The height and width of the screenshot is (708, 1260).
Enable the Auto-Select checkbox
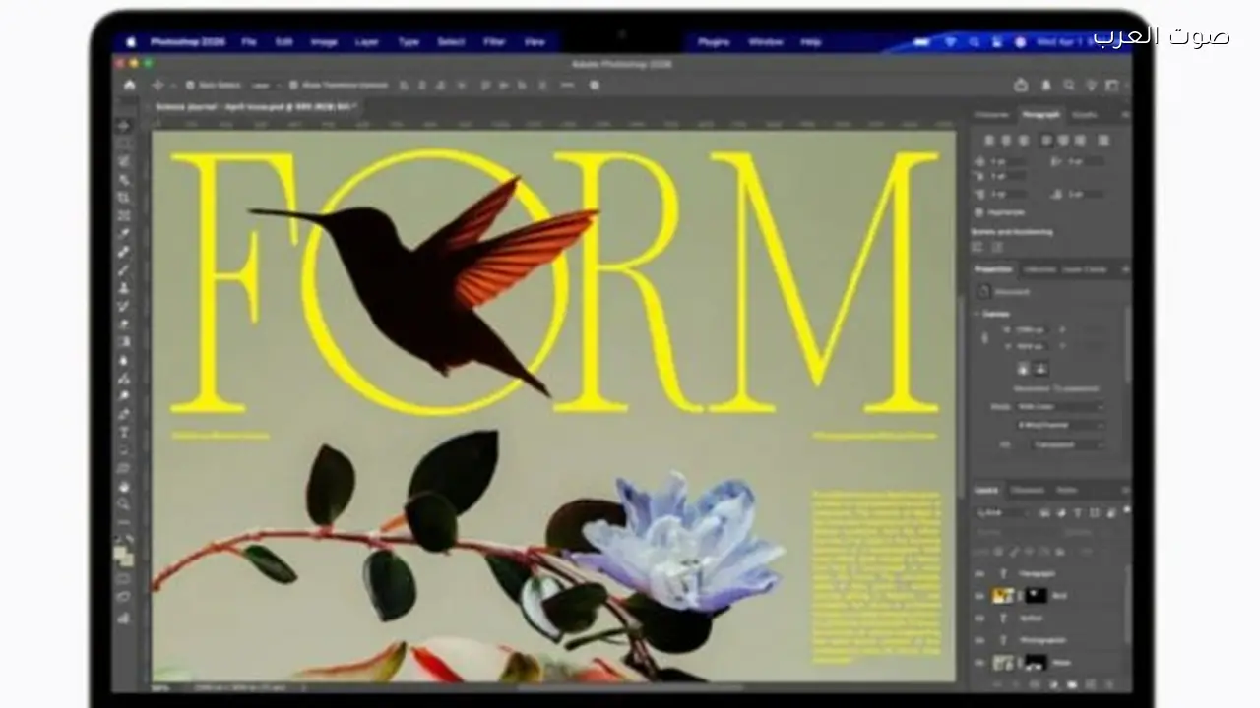[x=191, y=86]
